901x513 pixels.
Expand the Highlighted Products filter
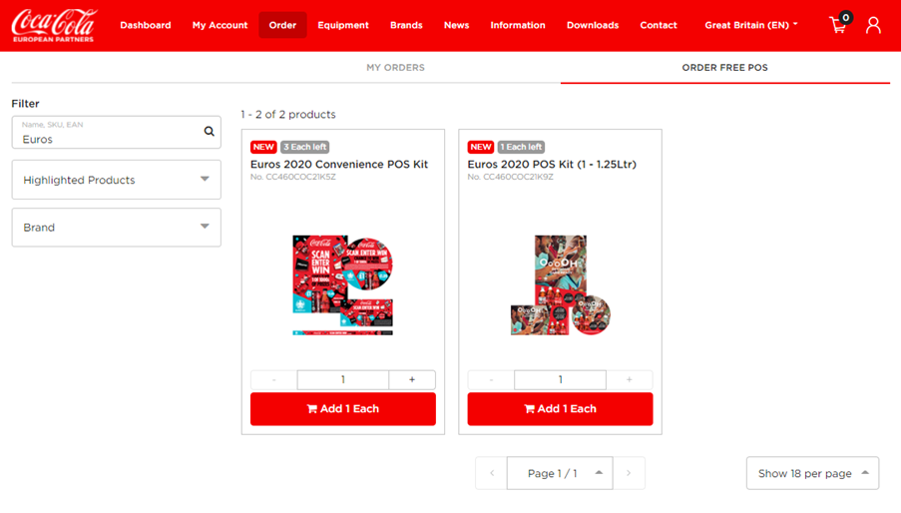(x=116, y=180)
